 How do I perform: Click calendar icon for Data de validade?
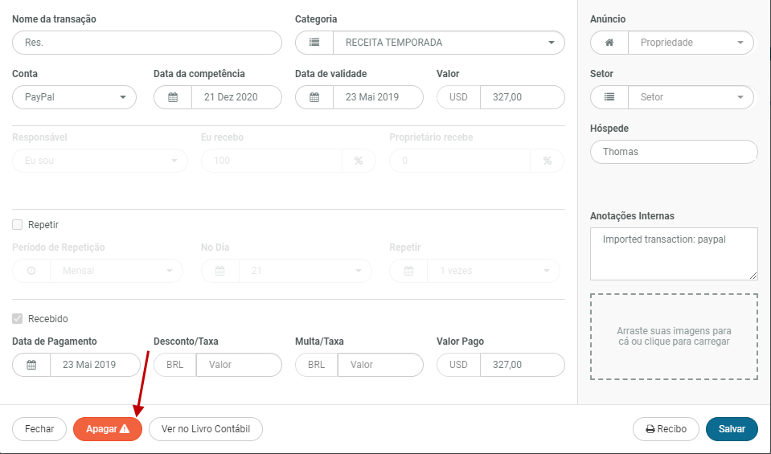tap(314, 97)
